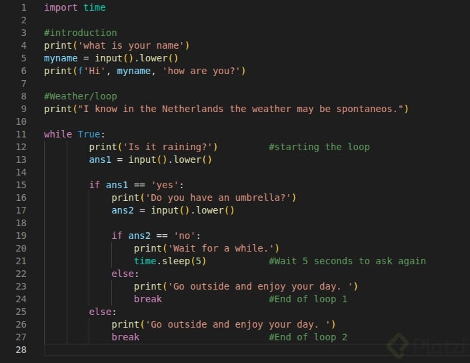Click the 'import time' statement
470x363 pixels.
pyautogui.click(x=75, y=7)
